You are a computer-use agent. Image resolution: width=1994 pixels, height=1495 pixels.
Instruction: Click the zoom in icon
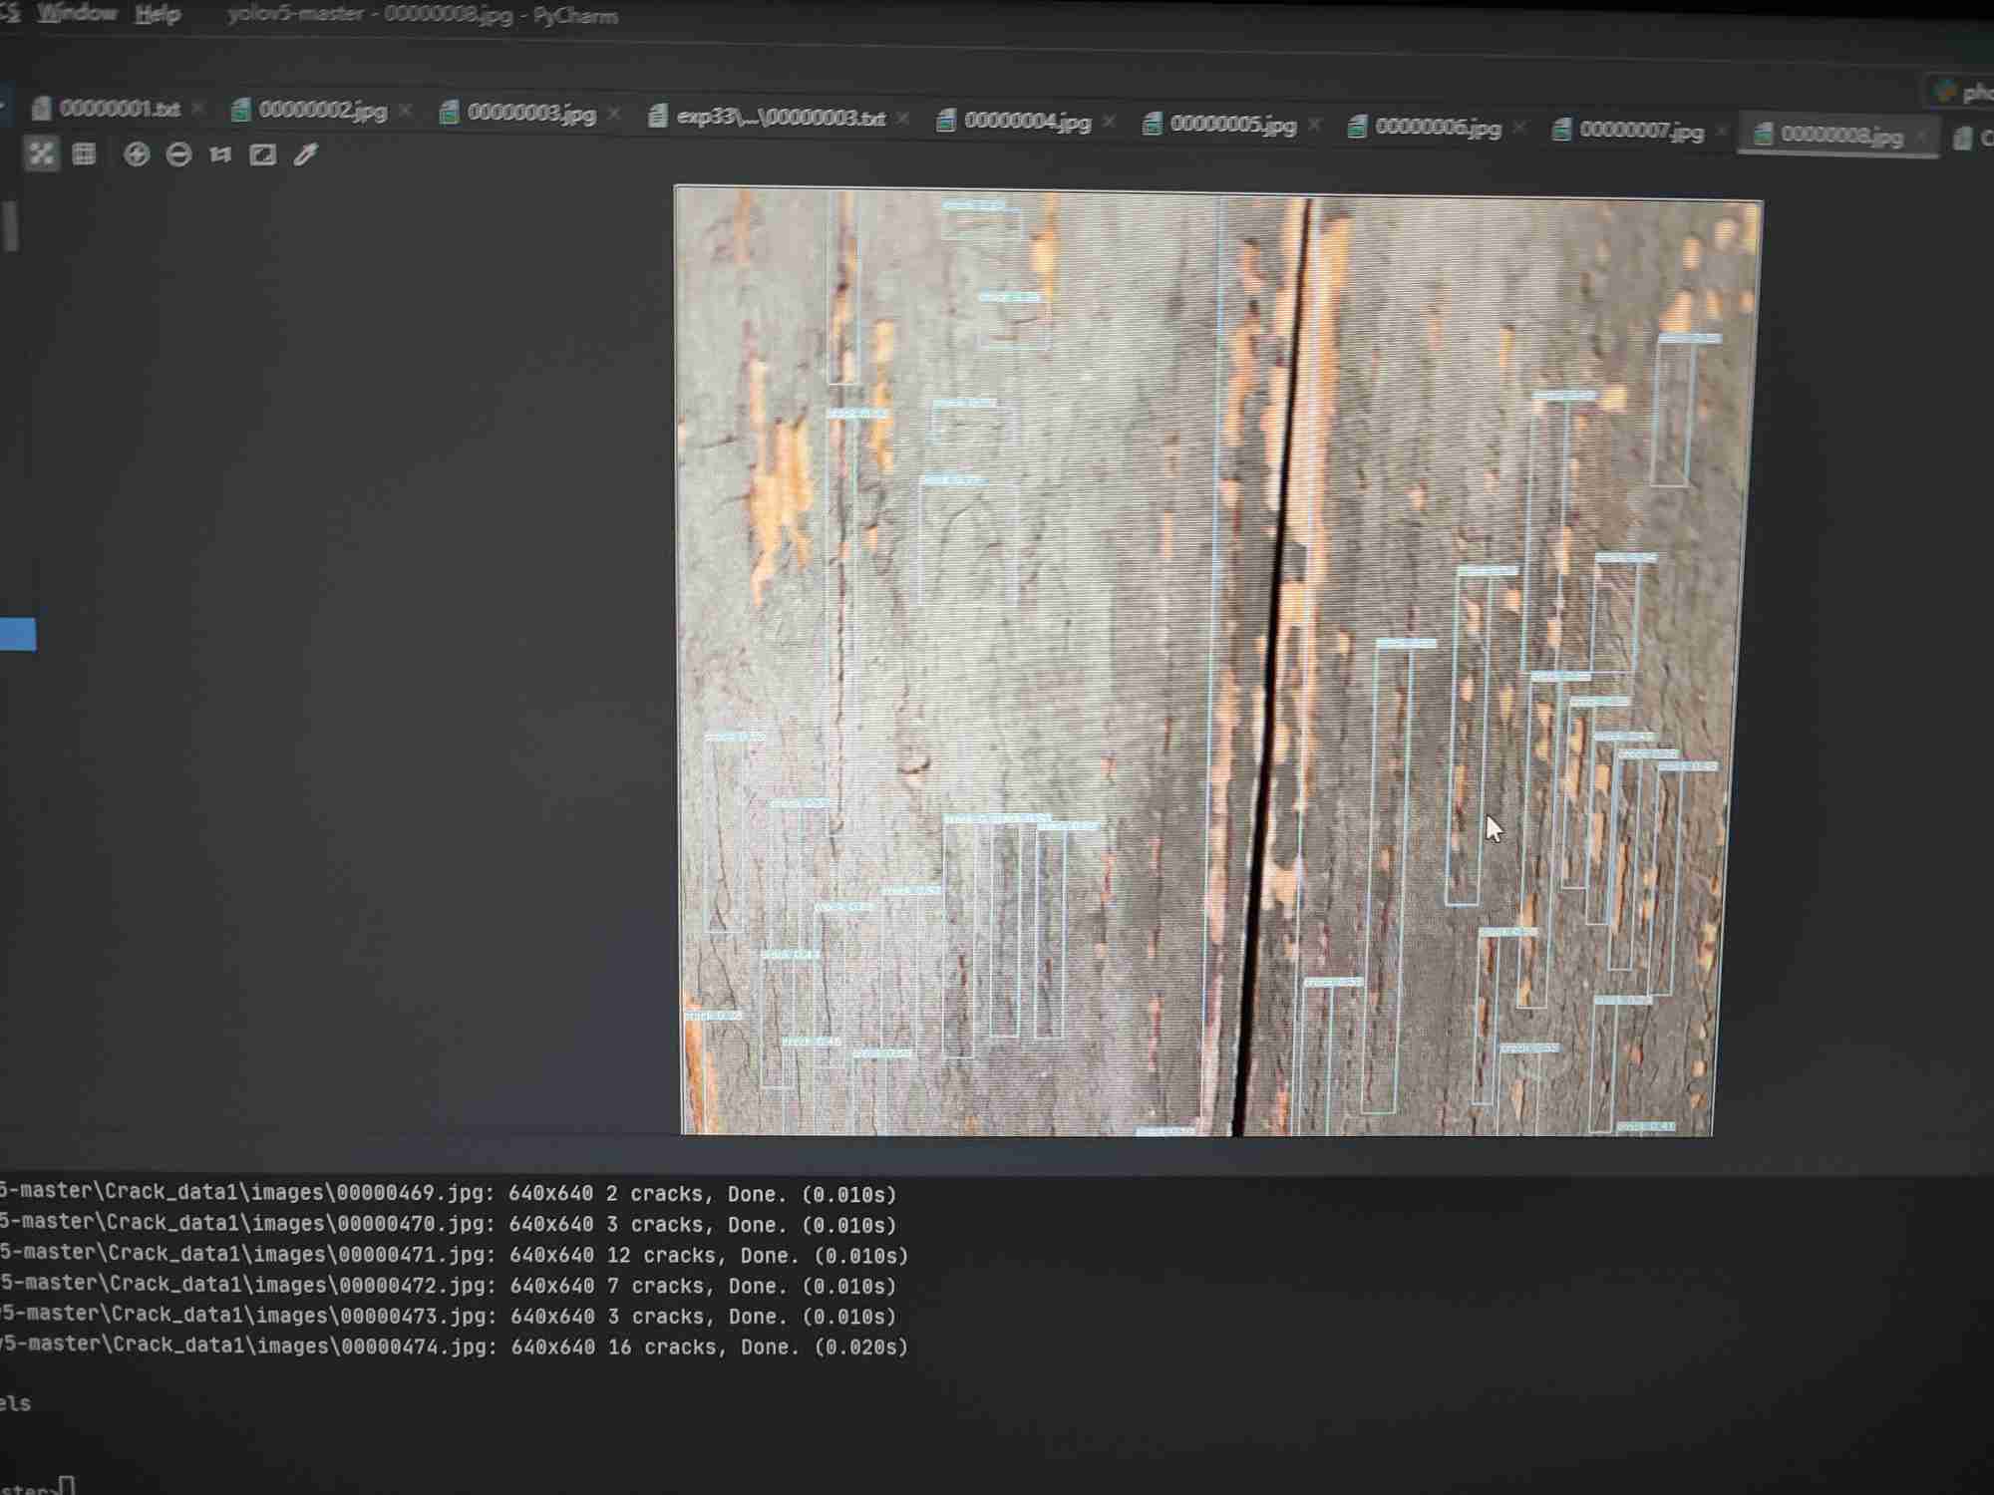pos(137,154)
